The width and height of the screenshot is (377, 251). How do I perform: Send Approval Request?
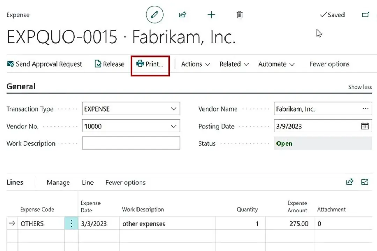(44, 64)
